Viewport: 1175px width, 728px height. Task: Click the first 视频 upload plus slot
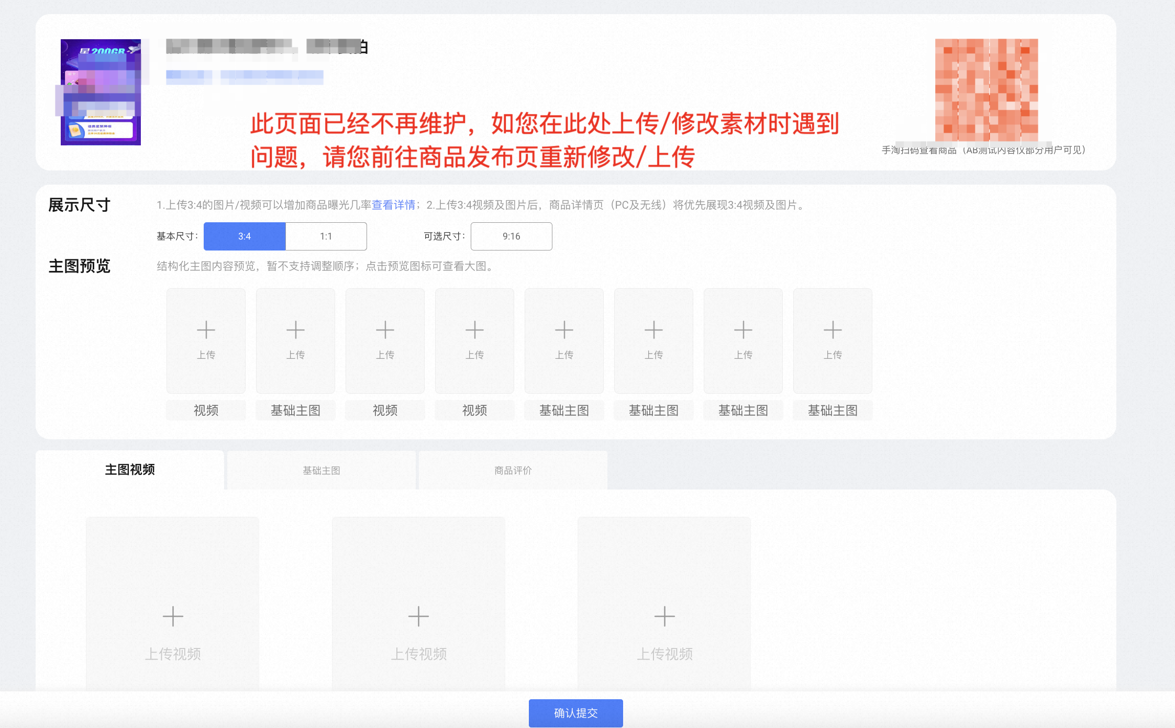point(206,340)
